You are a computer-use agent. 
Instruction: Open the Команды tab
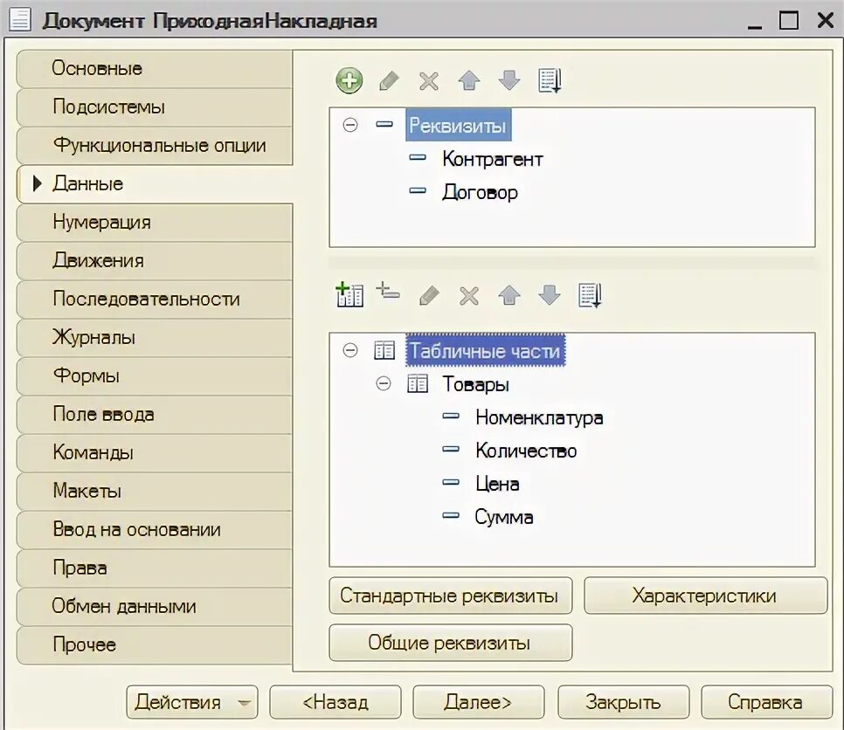155,453
